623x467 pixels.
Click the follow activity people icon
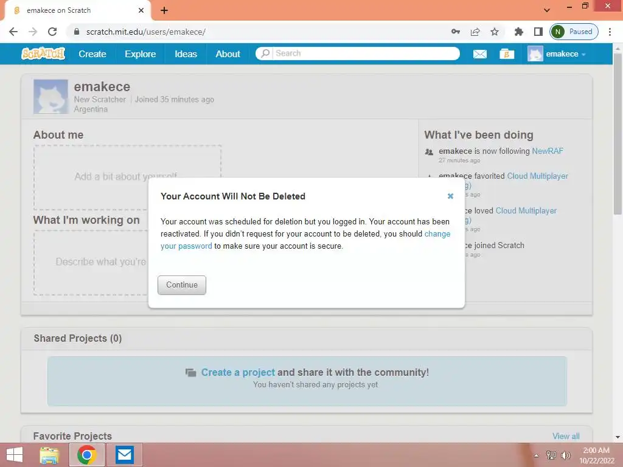pos(429,151)
